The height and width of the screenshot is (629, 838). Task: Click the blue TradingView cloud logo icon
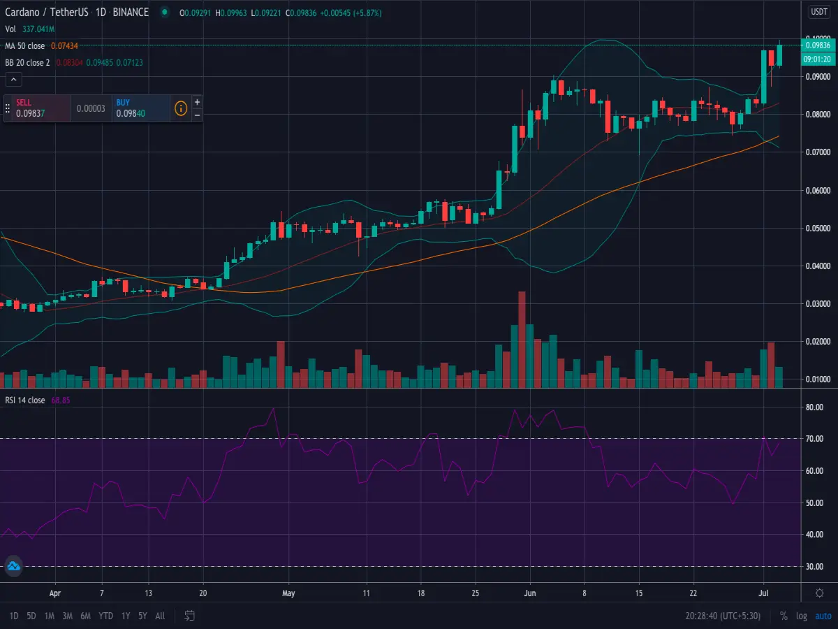point(14,566)
